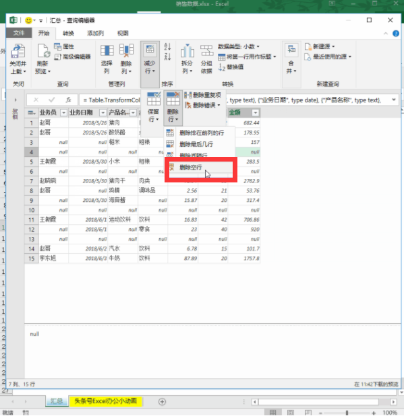Click Choose Columns (选择列) icon
Image resolution: width=404 pixels, height=416 pixels.
107,50
